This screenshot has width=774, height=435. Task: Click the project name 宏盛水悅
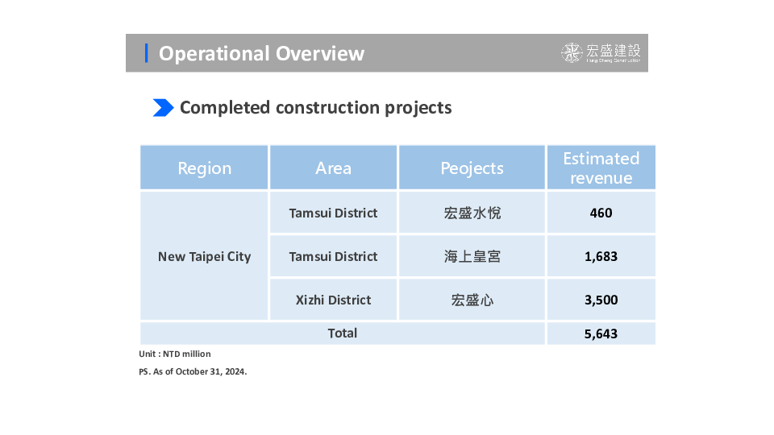coord(472,213)
